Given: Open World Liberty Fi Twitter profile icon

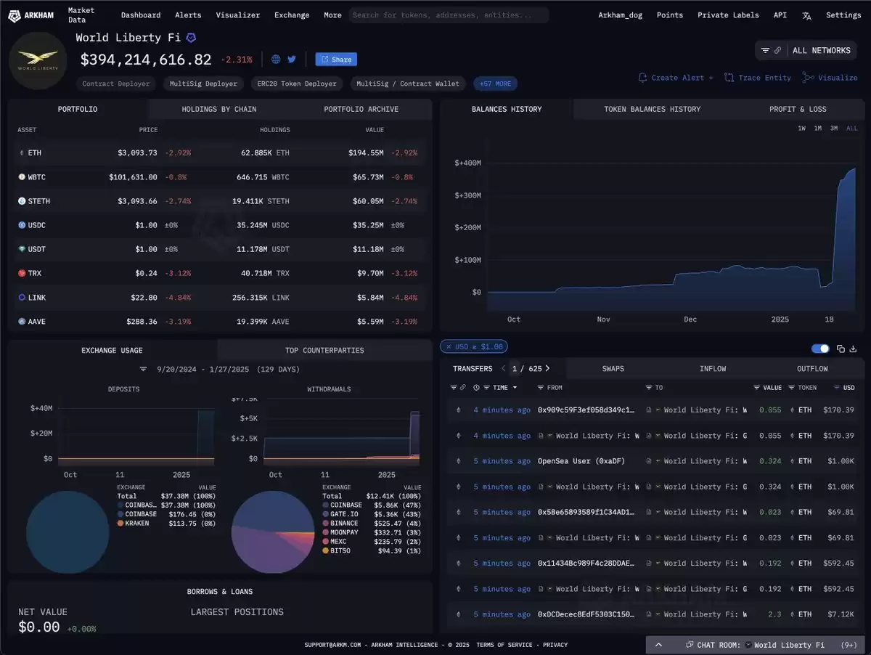Looking at the screenshot, I should tap(292, 60).
